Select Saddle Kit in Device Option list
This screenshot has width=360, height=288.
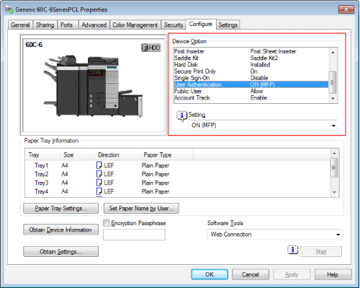(x=251, y=58)
